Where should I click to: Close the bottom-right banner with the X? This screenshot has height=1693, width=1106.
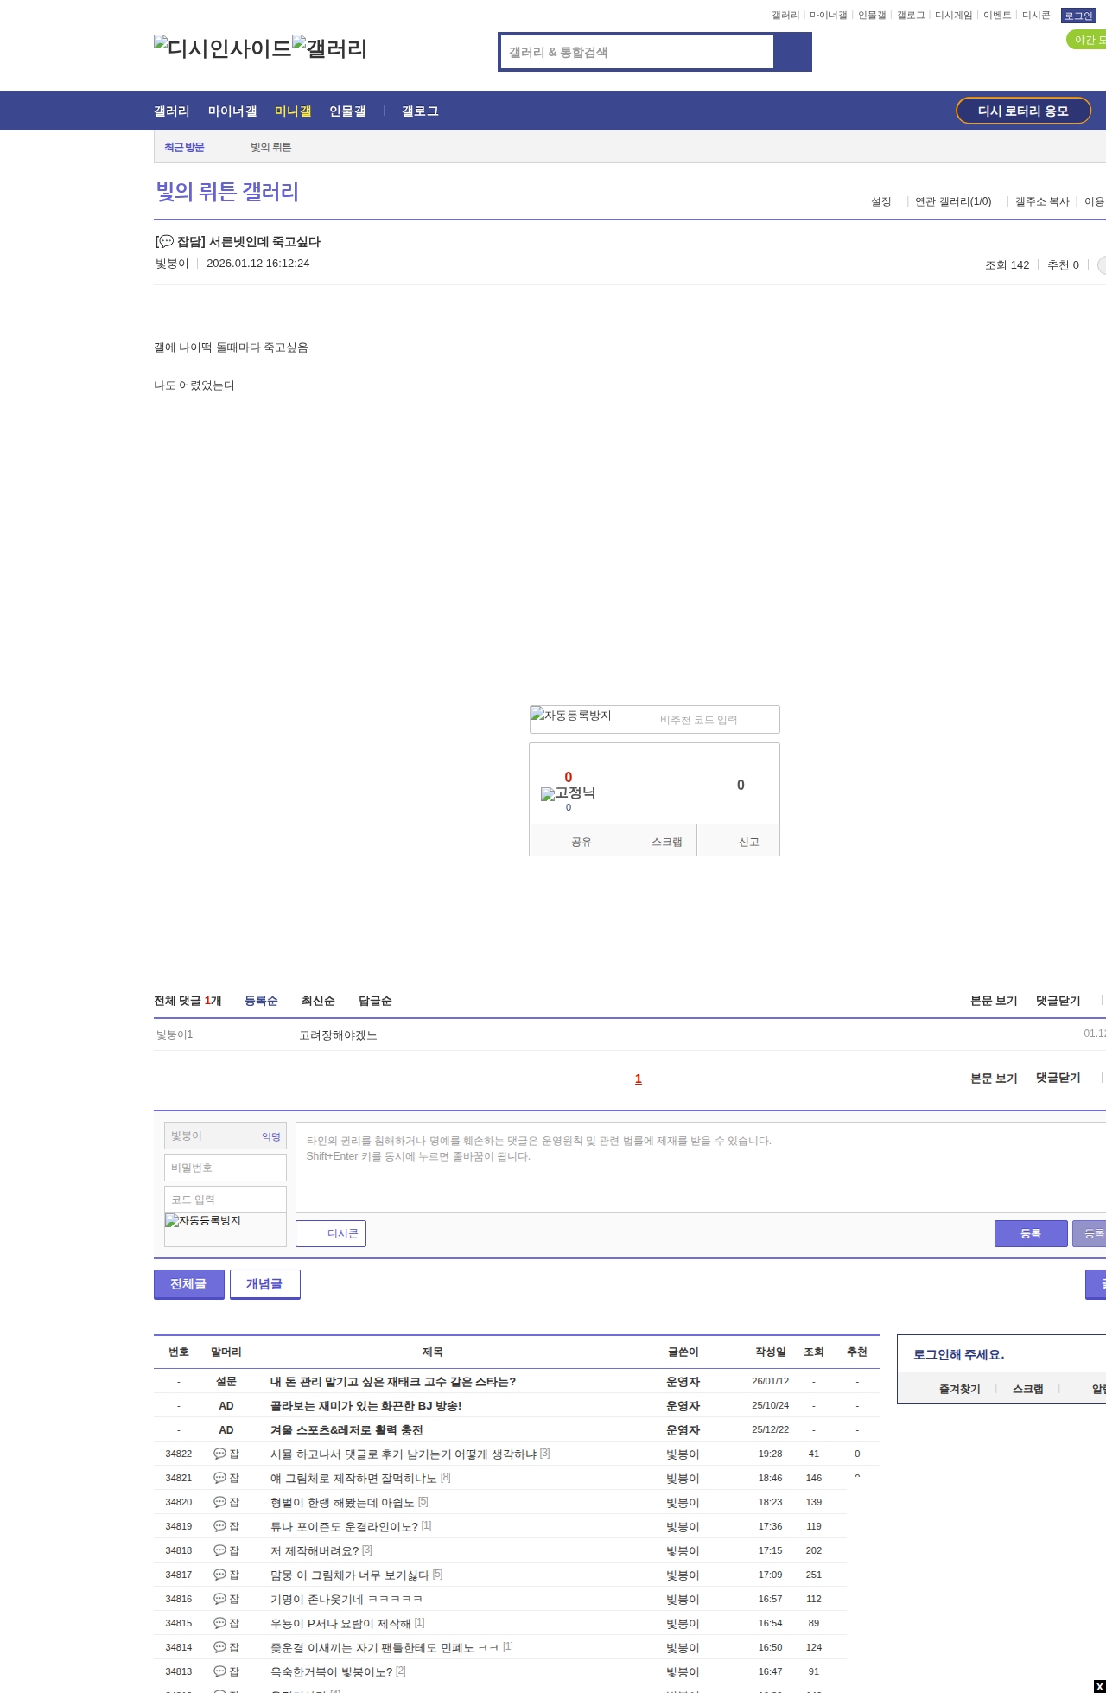[x=1098, y=1686]
